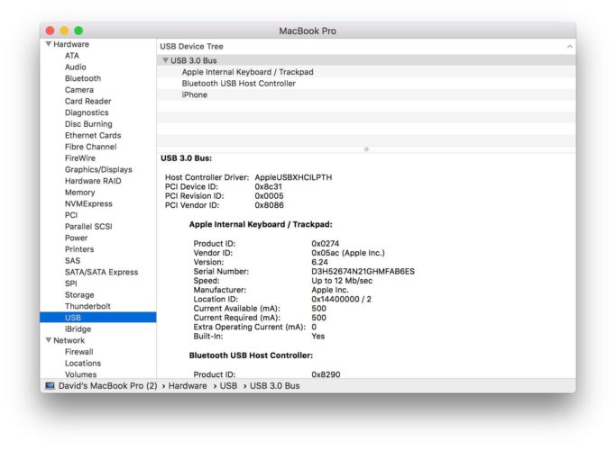
Task: Select ATA in the sidebar
Action: tap(72, 56)
